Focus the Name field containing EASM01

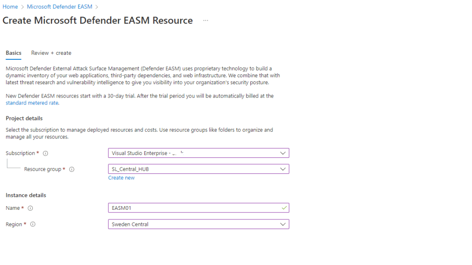tap(194, 208)
